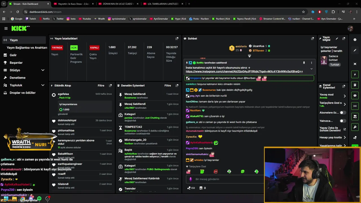Click the AÇIK partner program badge
This screenshot has width=361, height=203.
pyautogui.click(x=74, y=48)
